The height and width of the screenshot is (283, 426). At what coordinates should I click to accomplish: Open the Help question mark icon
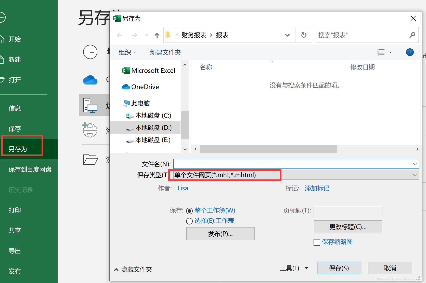click(410, 52)
